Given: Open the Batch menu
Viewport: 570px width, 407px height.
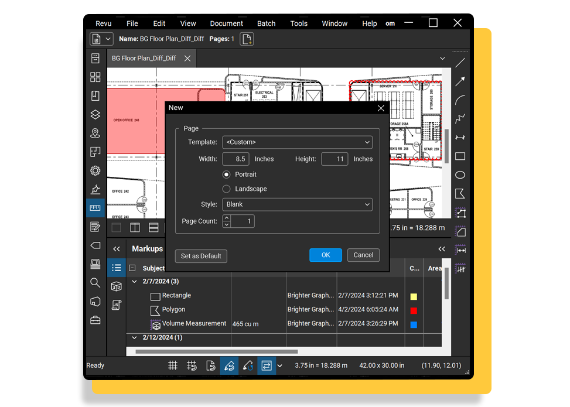Looking at the screenshot, I should tap(267, 23).
